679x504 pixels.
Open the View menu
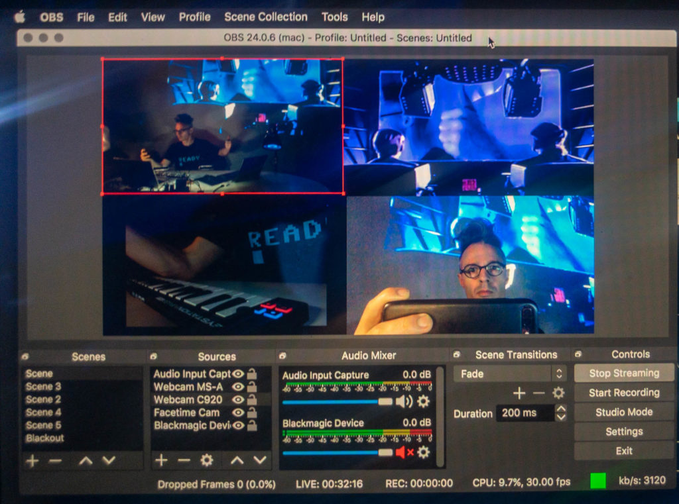[153, 17]
